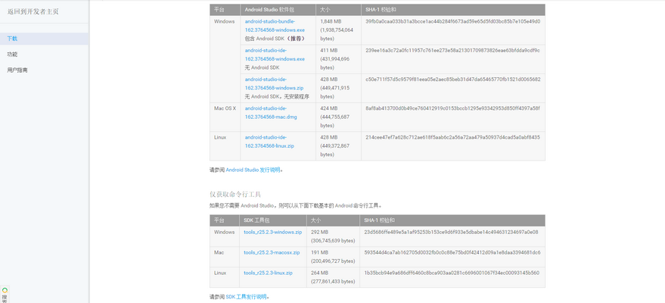This screenshot has height=303, width=665.
Task: Open the 返回到开发者主页 link in sidebar
Action: (33, 11)
